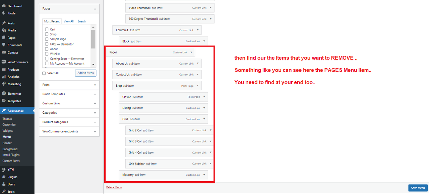
Task: Switch to the Most Recent tab
Action: point(52,21)
